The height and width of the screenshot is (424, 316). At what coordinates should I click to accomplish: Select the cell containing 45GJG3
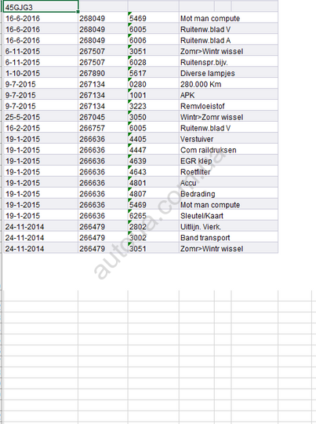pyautogui.click(x=41, y=6)
